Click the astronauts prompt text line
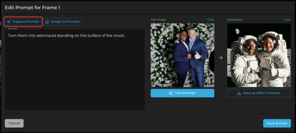 (x=66, y=35)
